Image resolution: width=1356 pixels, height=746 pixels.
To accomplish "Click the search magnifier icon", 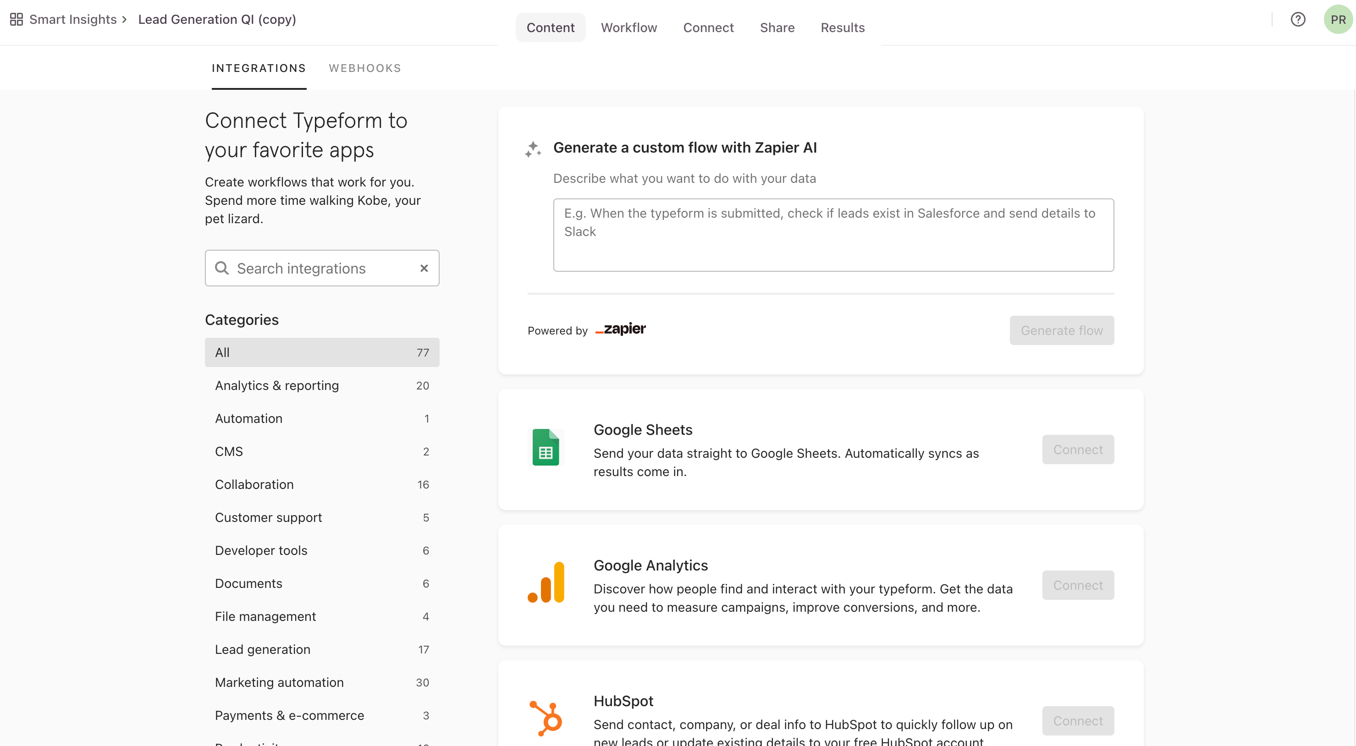I will click(x=221, y=269).
